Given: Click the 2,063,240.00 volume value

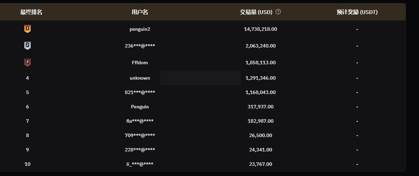Looking at the screenshot, I should click(261, 46).
